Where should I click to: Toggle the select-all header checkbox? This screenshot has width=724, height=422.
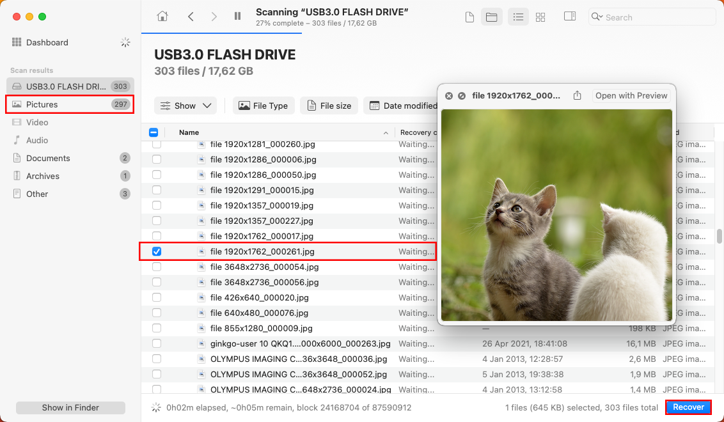[153, 132]
